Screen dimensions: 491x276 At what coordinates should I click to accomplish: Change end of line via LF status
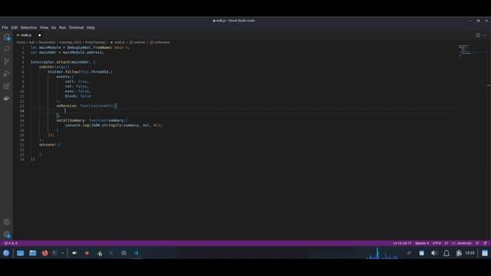(x=447, y=243)
